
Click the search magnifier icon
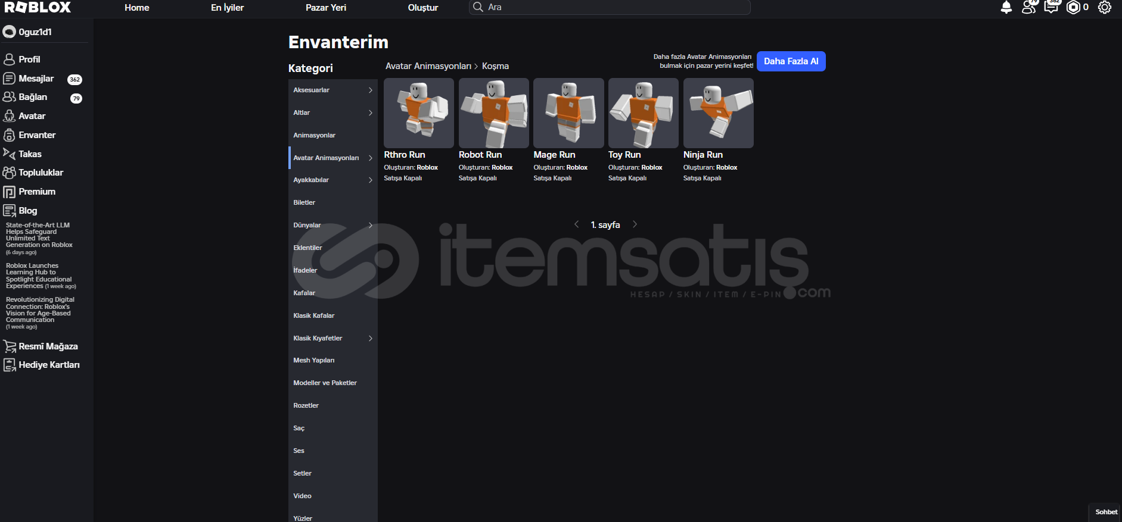(x=478, y=7)
